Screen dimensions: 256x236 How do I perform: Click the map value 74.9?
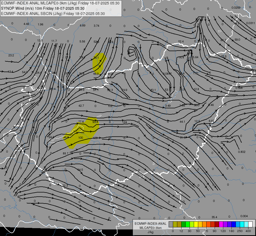tap(124, 90)
